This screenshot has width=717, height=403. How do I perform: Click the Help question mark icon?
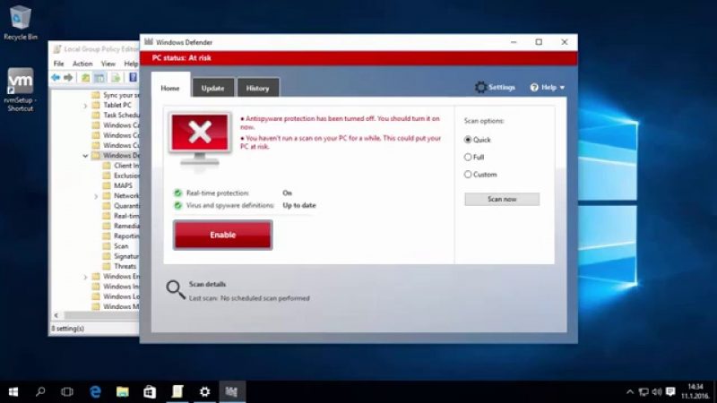pyautogui.click(x=534, y=87)
